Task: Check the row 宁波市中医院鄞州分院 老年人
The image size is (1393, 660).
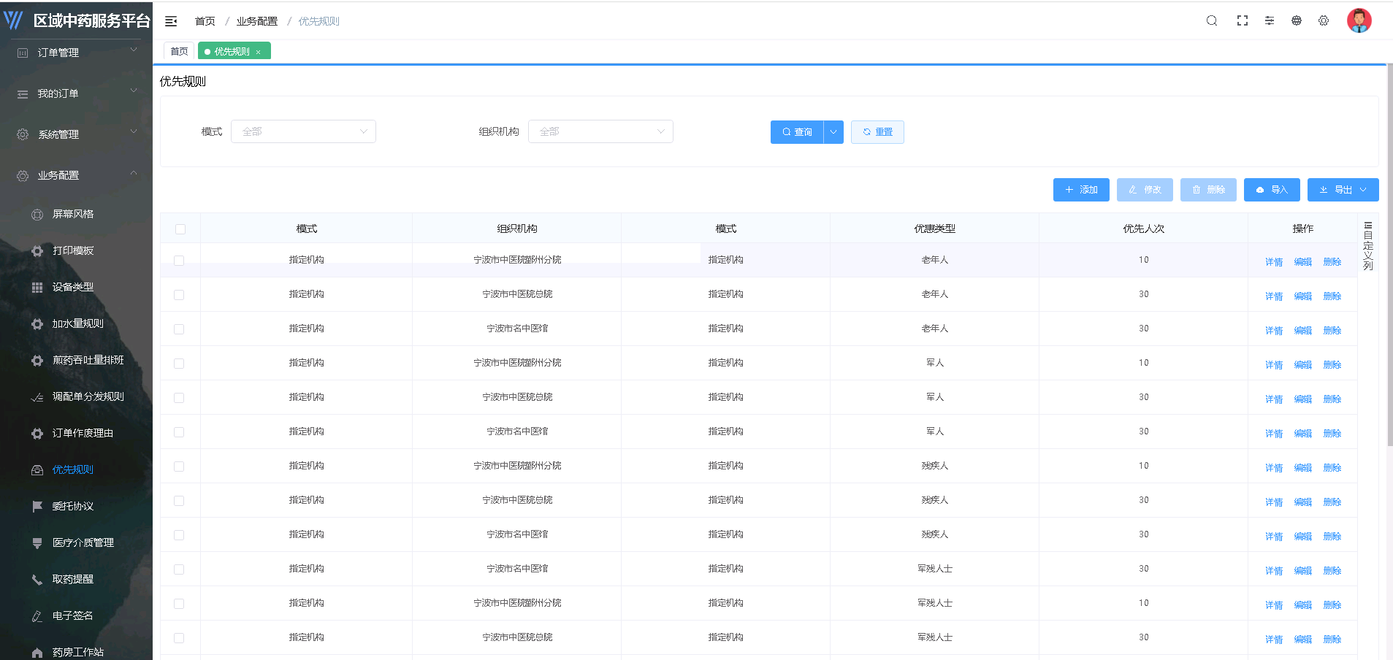Action: pos(179,261)
